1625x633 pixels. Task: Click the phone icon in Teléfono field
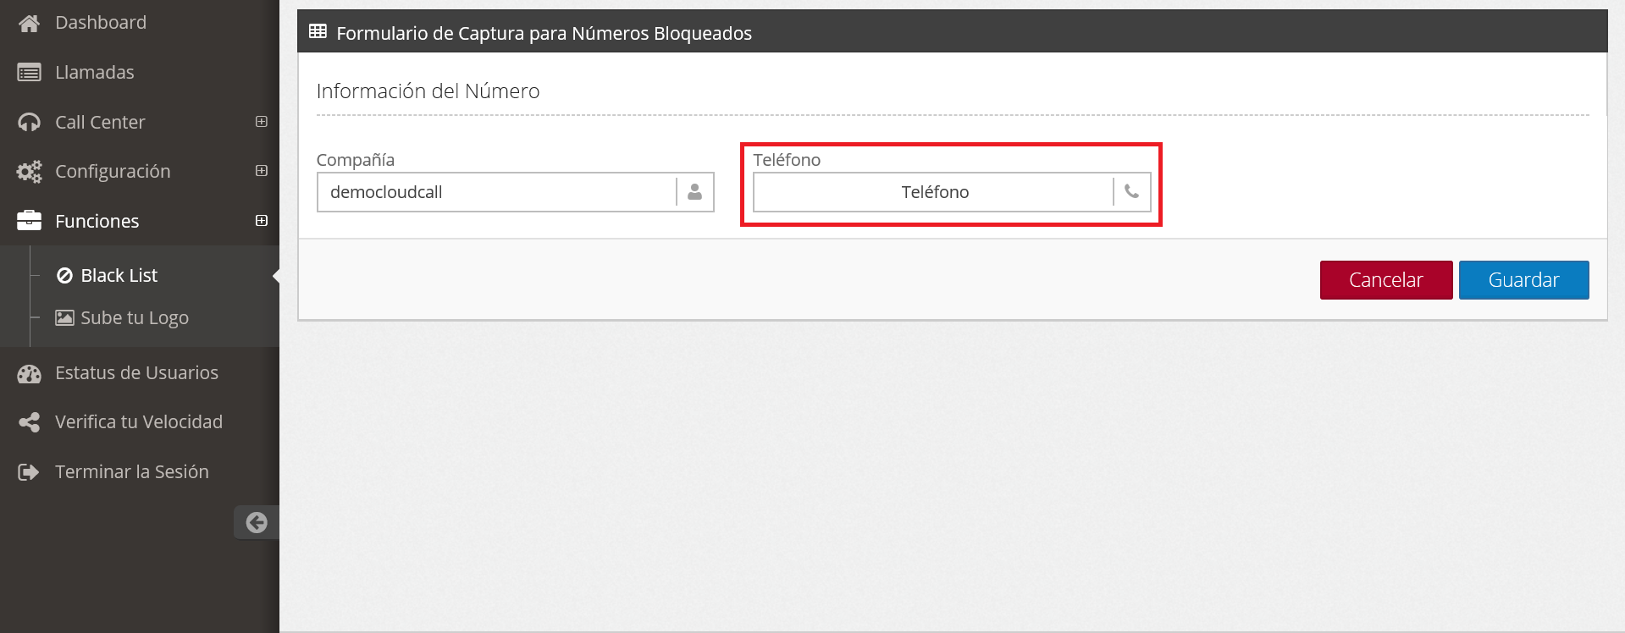(1132, 192)
